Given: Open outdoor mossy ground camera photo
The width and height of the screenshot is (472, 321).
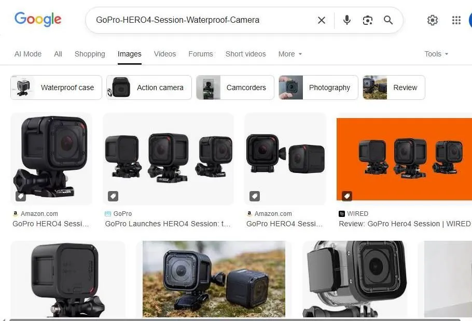Looking at the screenshot, I should pos(214,279).
